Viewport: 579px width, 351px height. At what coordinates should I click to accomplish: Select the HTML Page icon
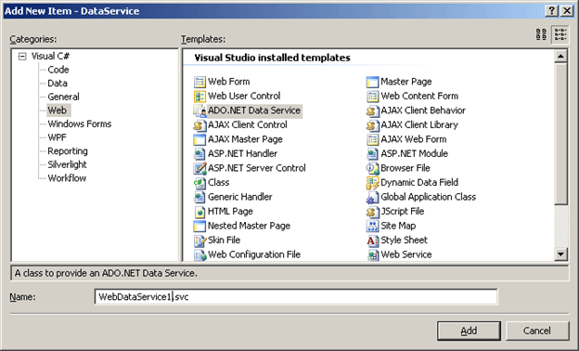click(x=199, y=212)
